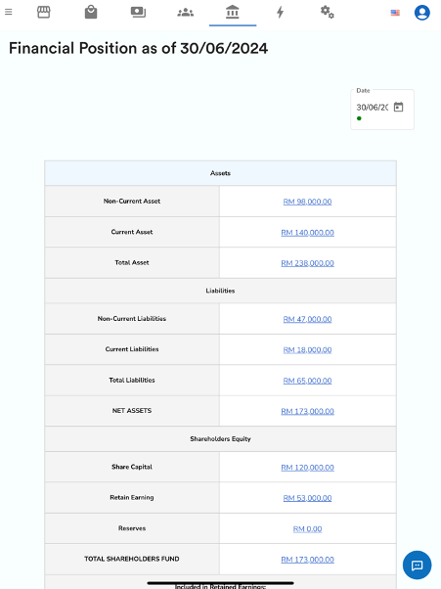Click the Total Asset label
441x589 pixels.
tap(132, 262)
